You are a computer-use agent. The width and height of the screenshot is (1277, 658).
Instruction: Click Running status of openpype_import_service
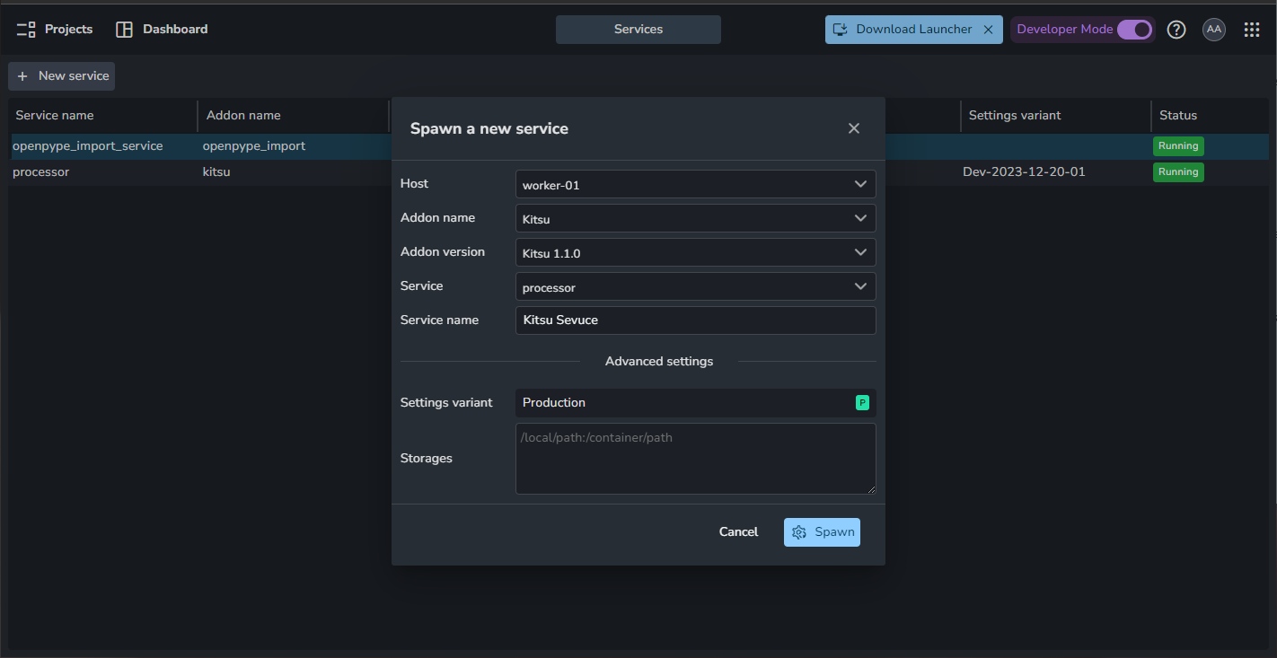click(x=1178, y=146)
